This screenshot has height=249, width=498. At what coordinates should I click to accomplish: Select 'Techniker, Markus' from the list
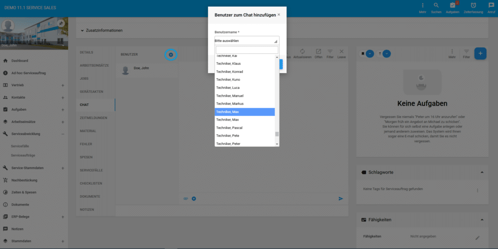[x=245, y=104]
